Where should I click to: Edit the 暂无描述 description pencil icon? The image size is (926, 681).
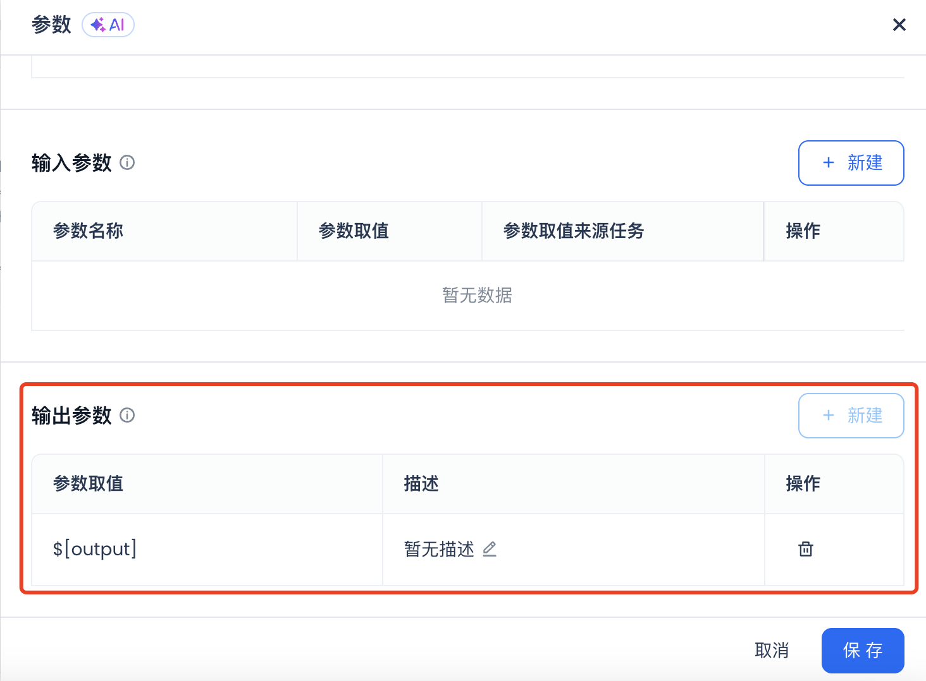tap(490, 549)
